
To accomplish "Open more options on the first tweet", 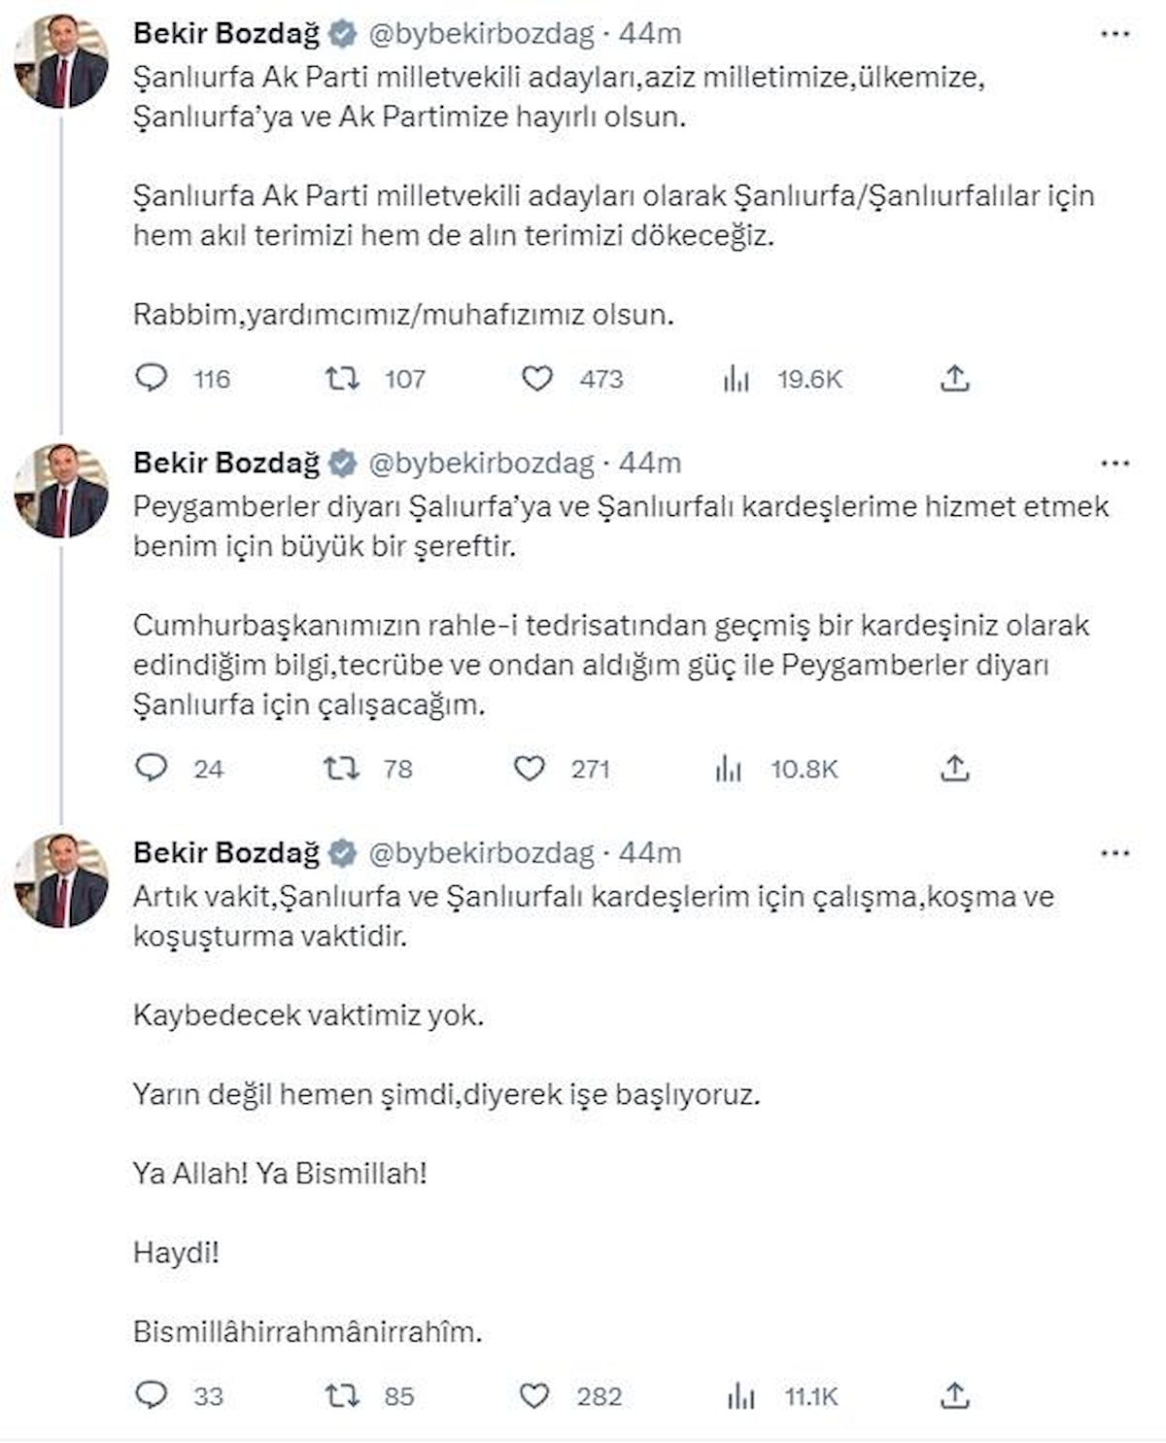I will pyautogui.click(x=1115, y=34).
